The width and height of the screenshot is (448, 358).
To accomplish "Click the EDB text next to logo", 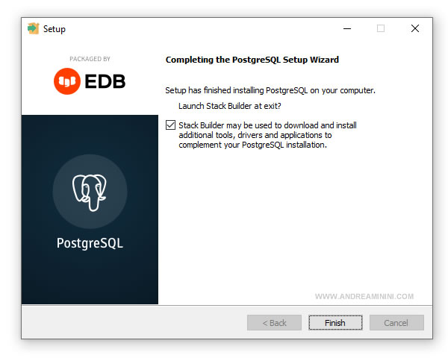I will tap(105, 81).
